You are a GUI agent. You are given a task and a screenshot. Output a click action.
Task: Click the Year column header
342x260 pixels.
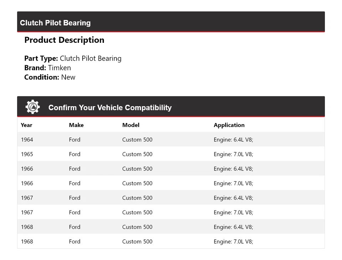point(26,125)
